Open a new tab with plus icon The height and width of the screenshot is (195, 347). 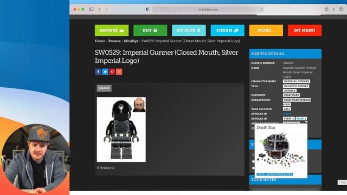coord(334,9)
